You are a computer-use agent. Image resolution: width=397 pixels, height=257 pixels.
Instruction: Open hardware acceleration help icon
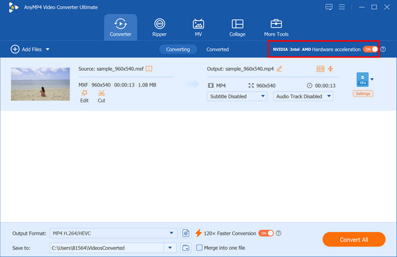(383, 50)
